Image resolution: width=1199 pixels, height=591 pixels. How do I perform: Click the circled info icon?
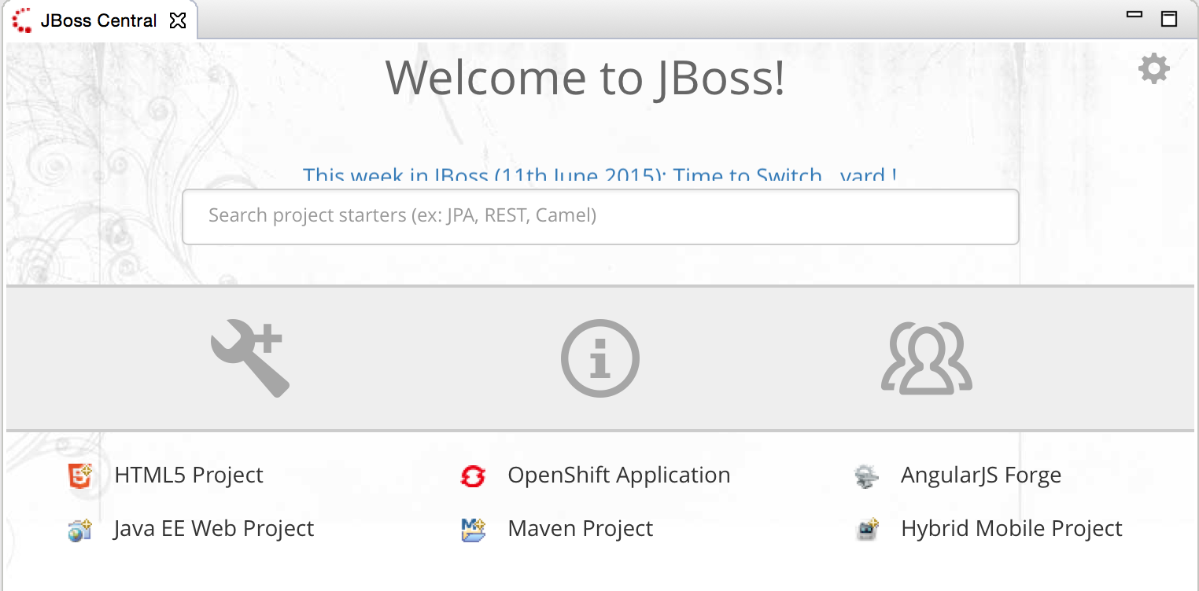point(599,358)
